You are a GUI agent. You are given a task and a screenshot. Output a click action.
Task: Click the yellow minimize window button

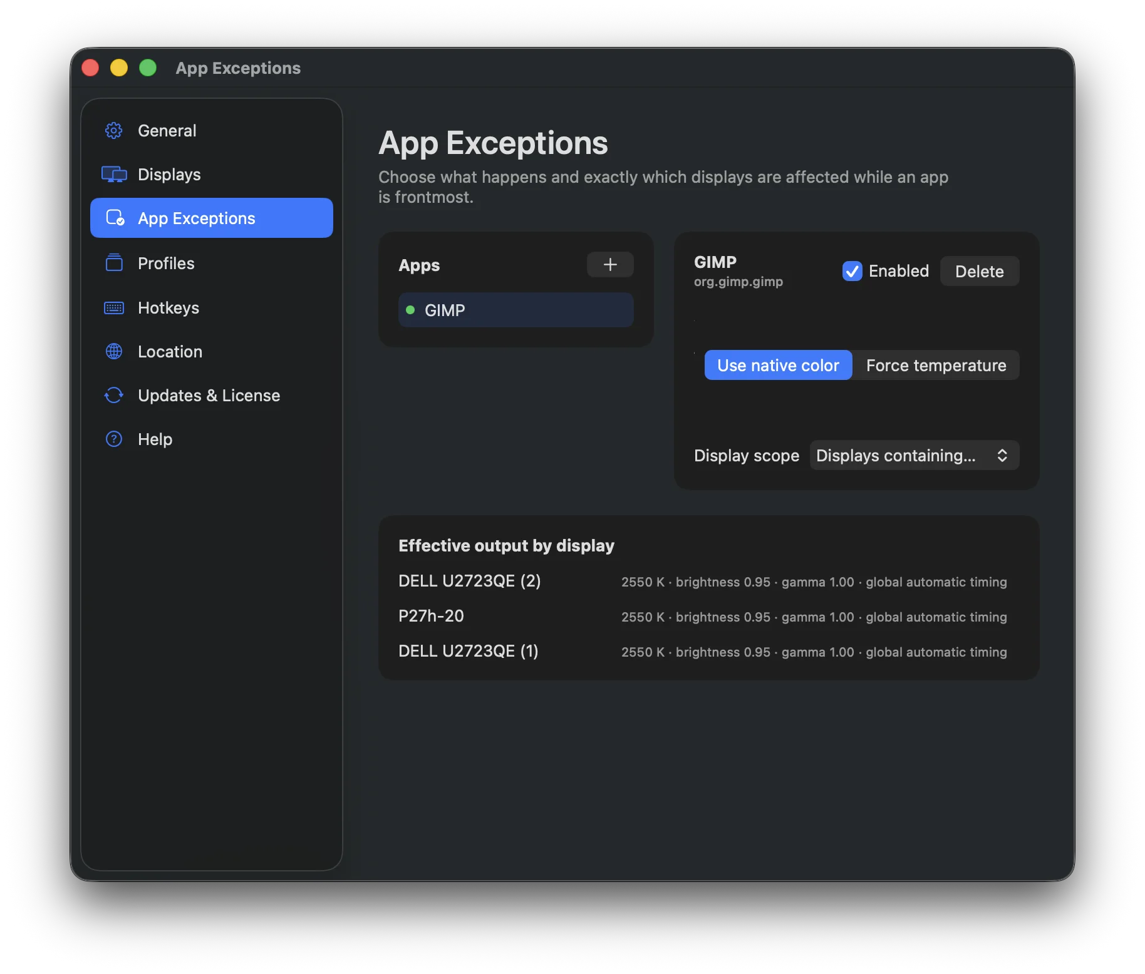point(119,68)
